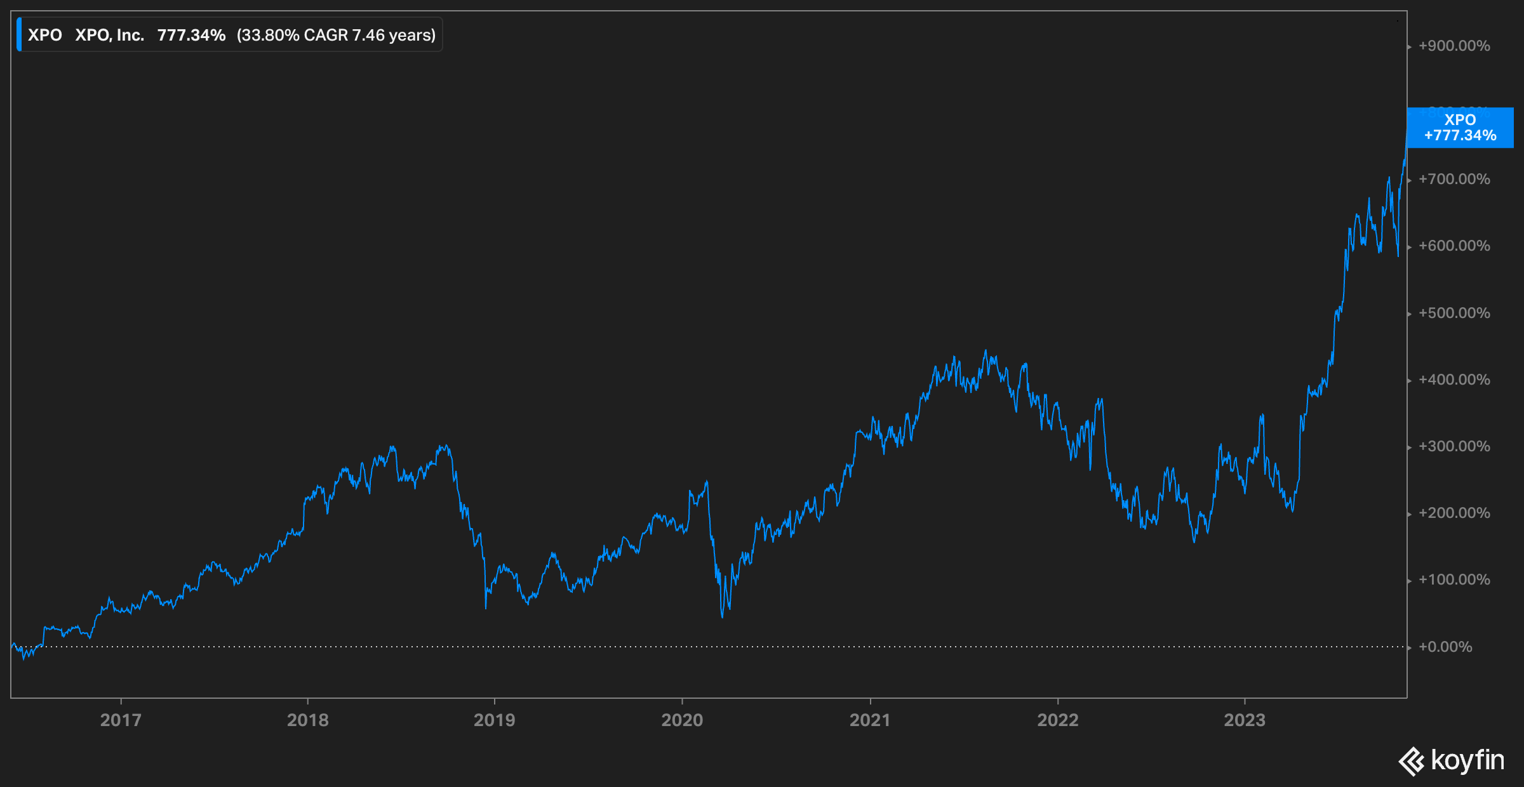The width and height of the screenshot is (1524, 787).
Task: Click the 2019 date label
Action: (494, 720)
